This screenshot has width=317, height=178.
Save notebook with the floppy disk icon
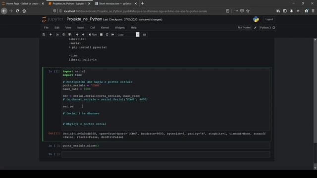pos(44,35)
